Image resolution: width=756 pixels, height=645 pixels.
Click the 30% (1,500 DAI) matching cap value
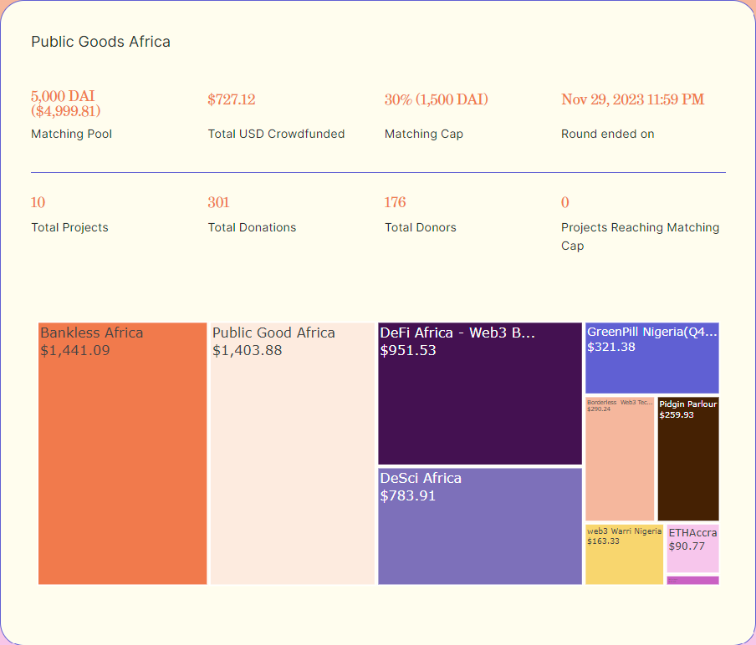pos(436,100)
